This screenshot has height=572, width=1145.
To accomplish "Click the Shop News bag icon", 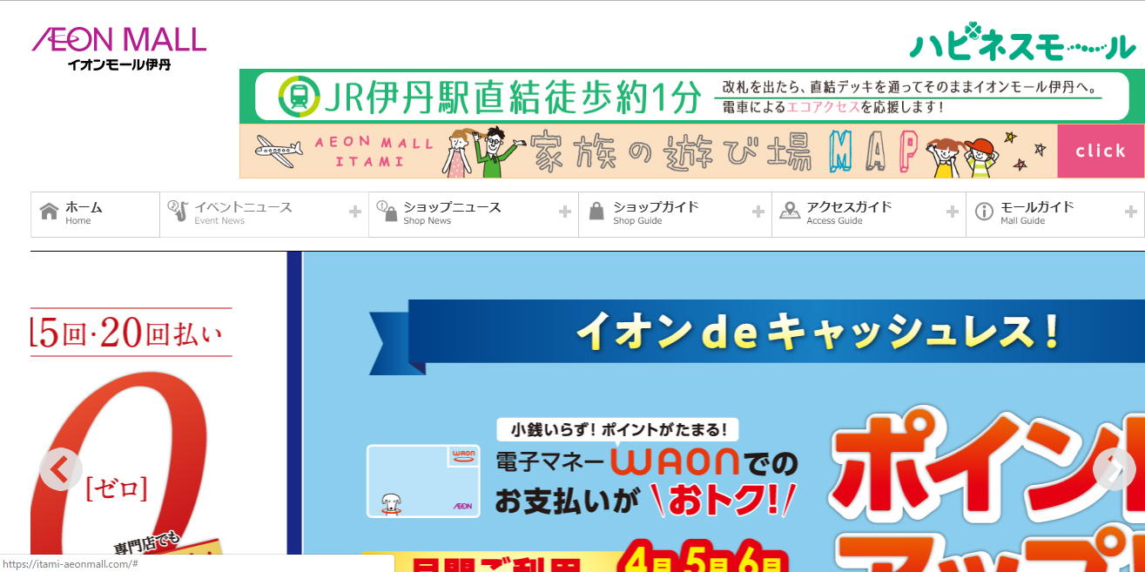I will tap(387, 211).
